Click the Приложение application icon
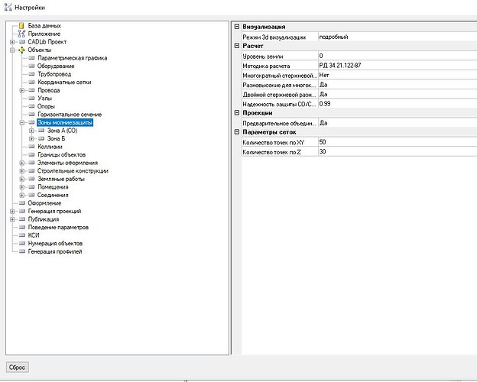 click(x=21, y=34)
